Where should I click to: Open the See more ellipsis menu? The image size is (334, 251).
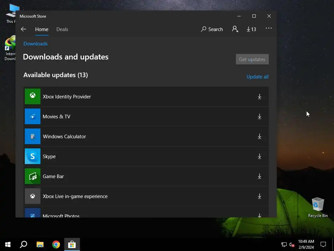coord(269,28)
